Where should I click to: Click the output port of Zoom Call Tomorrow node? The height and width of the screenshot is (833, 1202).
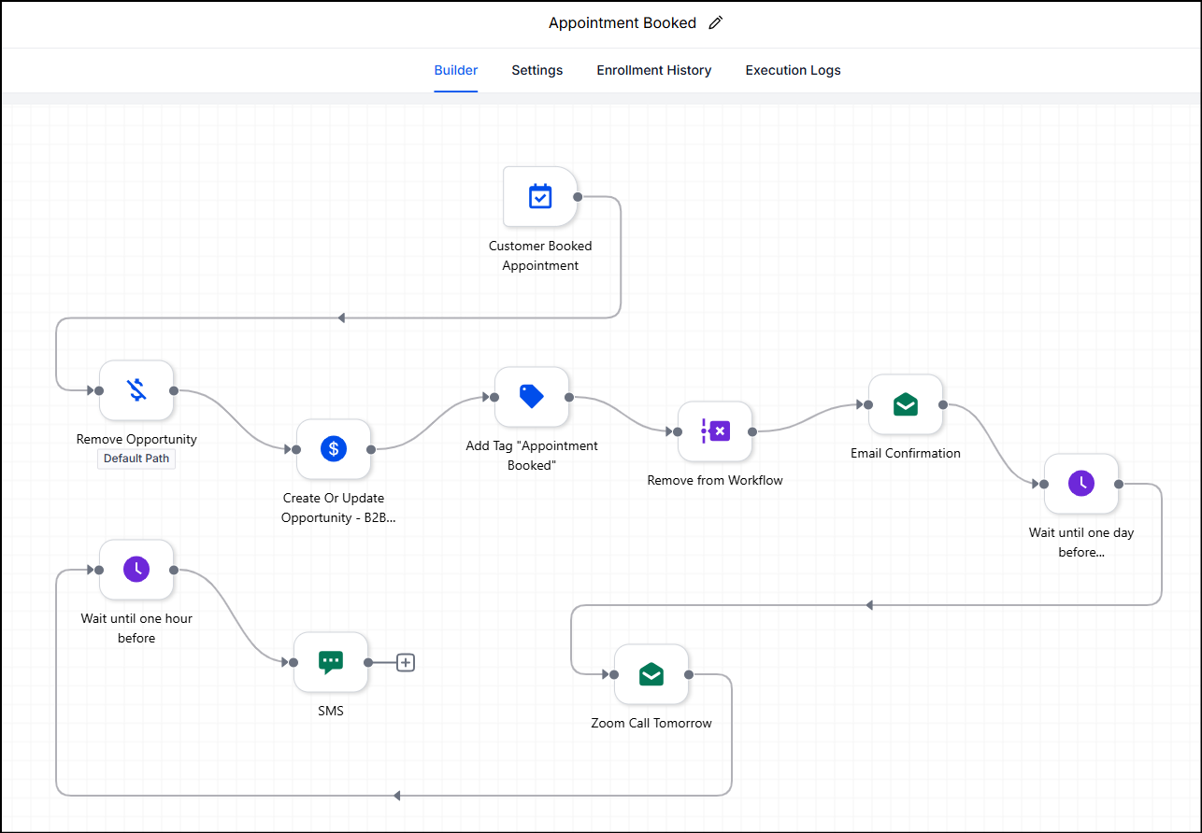(x=689, y=674)
